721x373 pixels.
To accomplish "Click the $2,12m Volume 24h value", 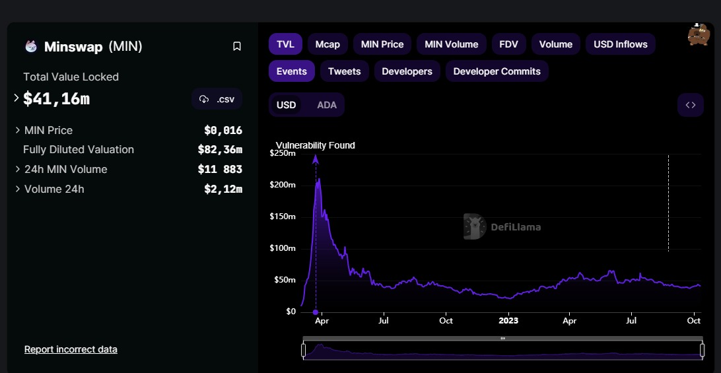I will pos(223,189).
